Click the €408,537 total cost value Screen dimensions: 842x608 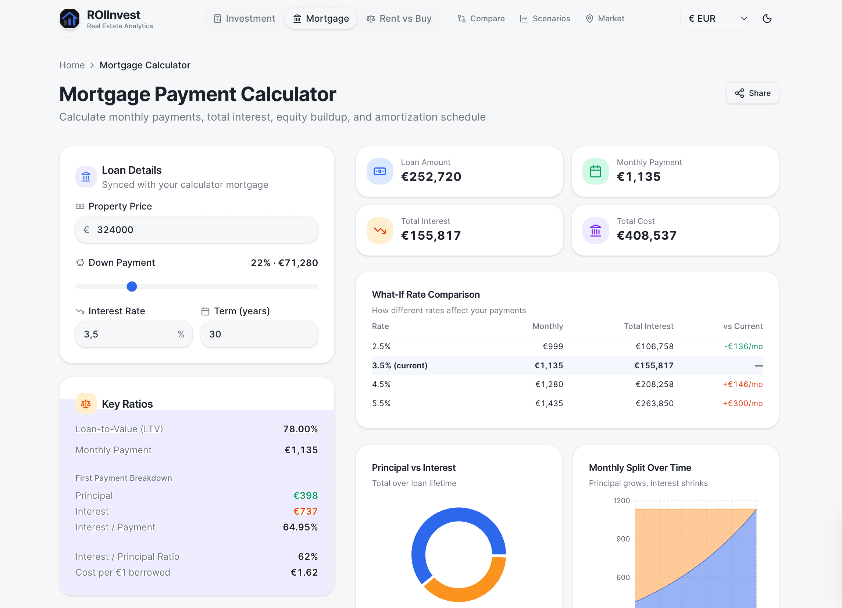coord(647,236)
